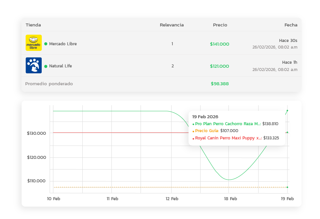Image resolution: width=320 pixels, height=219 pixels.
Task: Click the red bullet before Royal Canin entry
Action: point(193,138)
